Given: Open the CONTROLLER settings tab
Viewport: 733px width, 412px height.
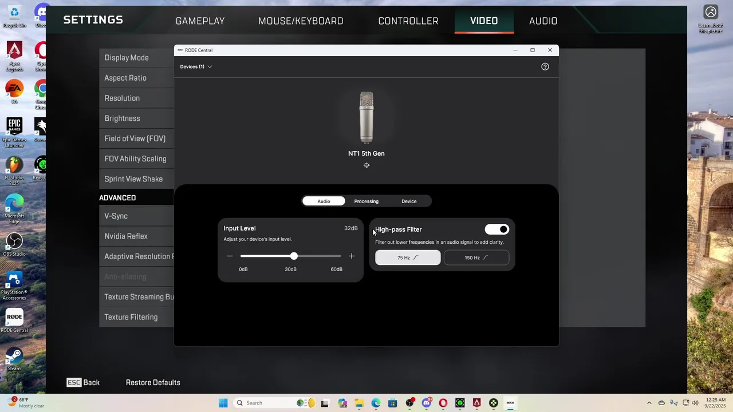Looking at the screenshot, I should pyautogui.click(x=408, y=21).
